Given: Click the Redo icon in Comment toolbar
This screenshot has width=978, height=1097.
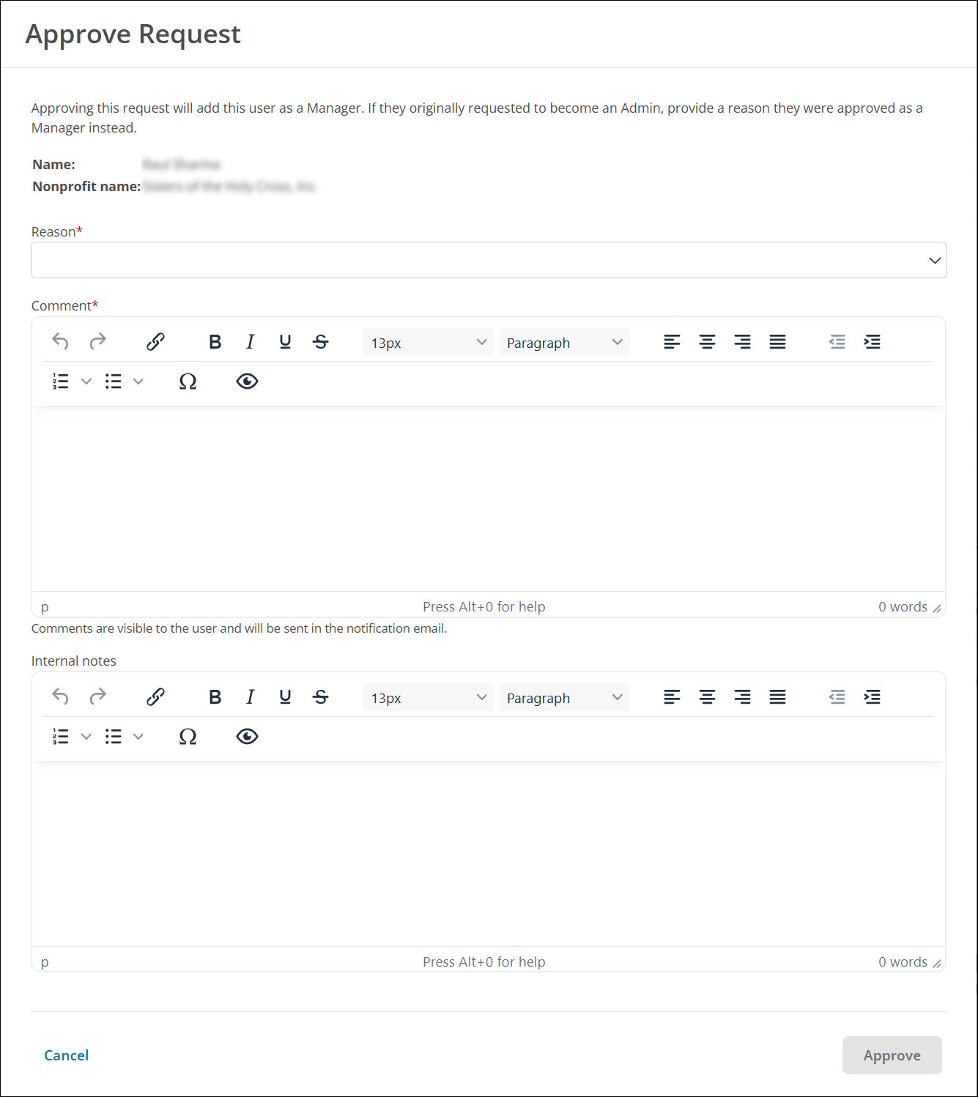Looking at the screenshot, I should [x=98, y=341].
